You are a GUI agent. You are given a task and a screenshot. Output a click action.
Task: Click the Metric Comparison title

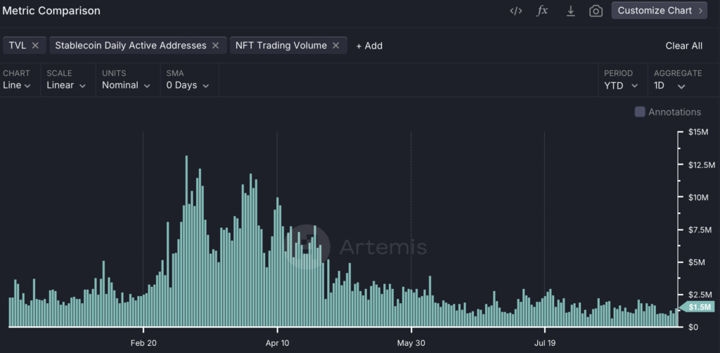tap(51, 11)
